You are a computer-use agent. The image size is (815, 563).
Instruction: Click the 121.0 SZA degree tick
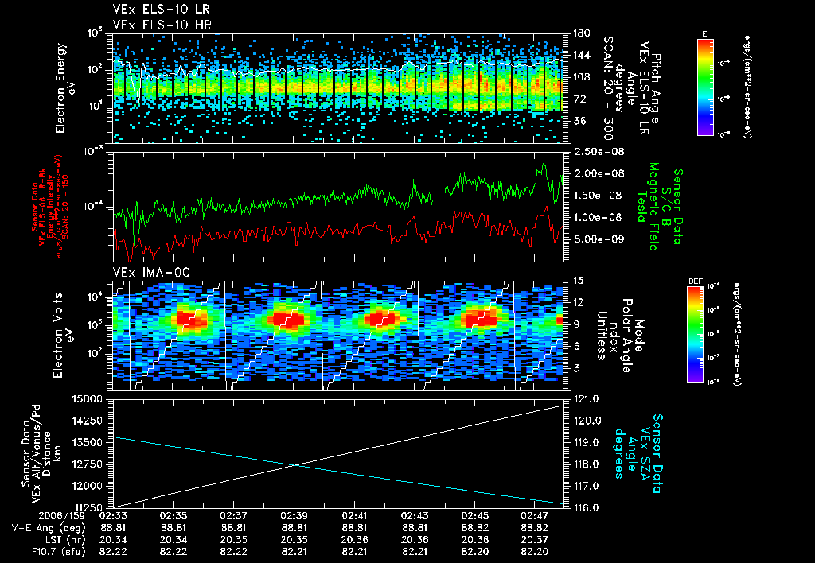click(x=587, y=399)
